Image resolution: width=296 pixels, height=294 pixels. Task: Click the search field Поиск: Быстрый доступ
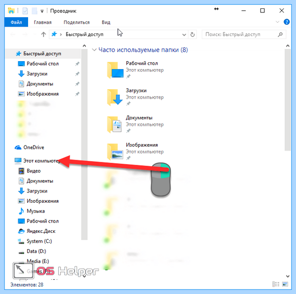[x=244, y=35]
